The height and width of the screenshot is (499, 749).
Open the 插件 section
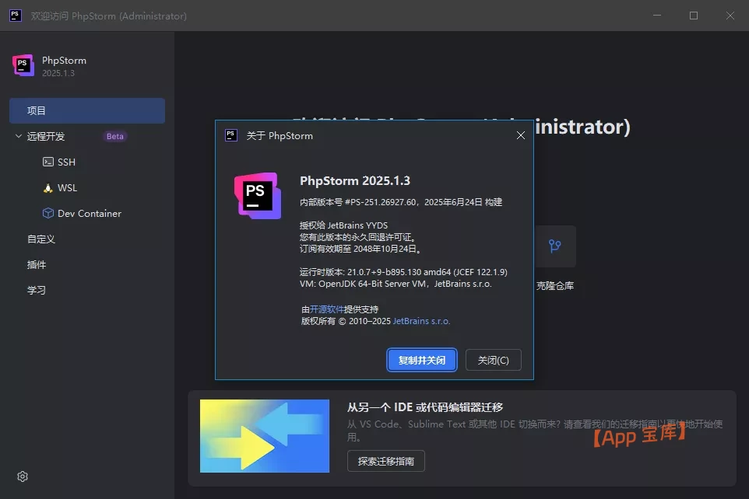pyautogui.click(x=36, y=264)
